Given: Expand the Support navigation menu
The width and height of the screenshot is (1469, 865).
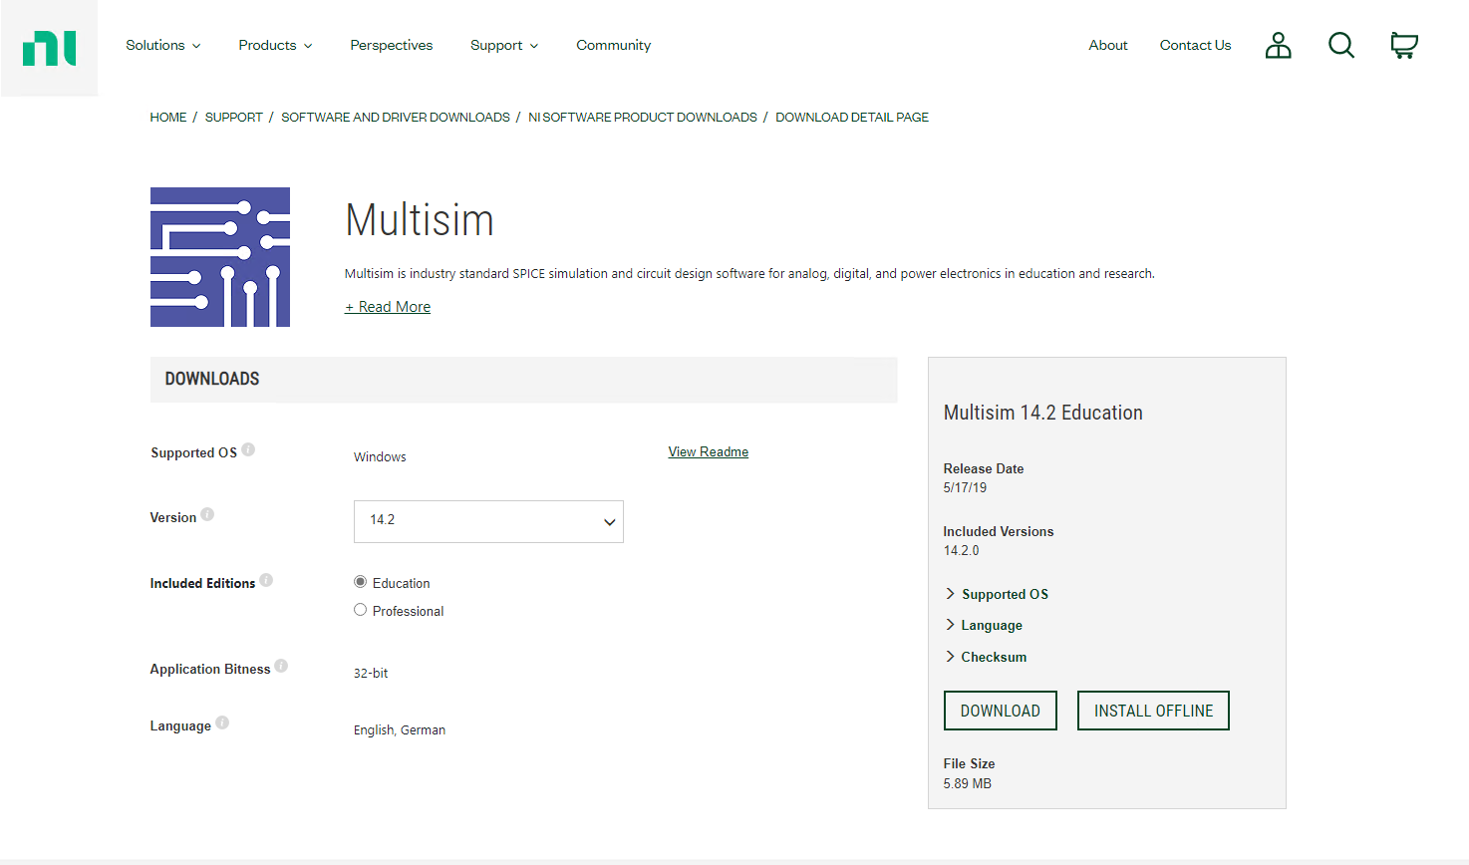Looking at the screenshot, I should point(504,45).
